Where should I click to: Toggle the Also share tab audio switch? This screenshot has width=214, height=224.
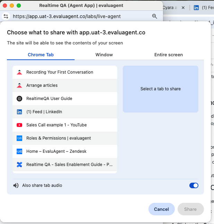(x=194, y=185)
